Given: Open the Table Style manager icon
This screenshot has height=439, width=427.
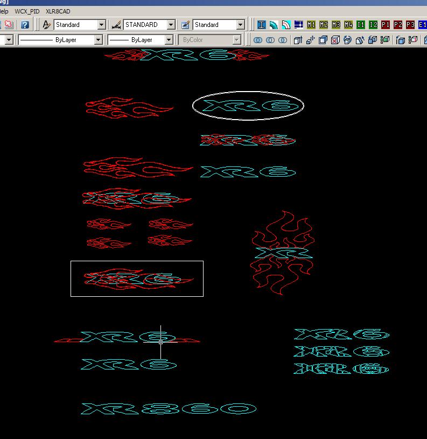Looking at the screenshot, I should point(185,25).
